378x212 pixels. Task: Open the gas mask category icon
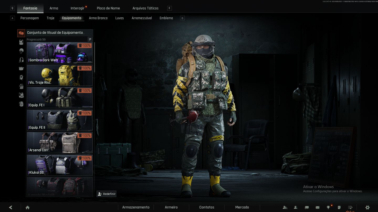(21, 77)
